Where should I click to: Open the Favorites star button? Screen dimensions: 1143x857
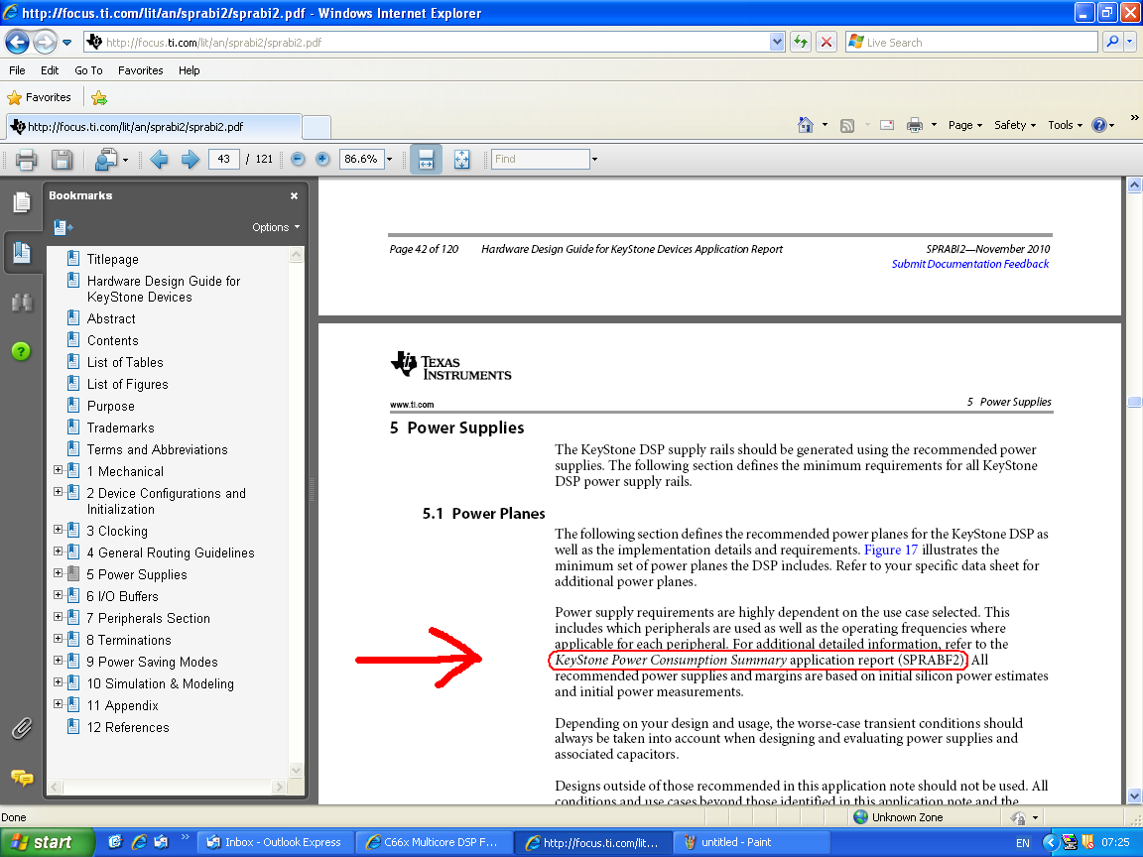39,97
